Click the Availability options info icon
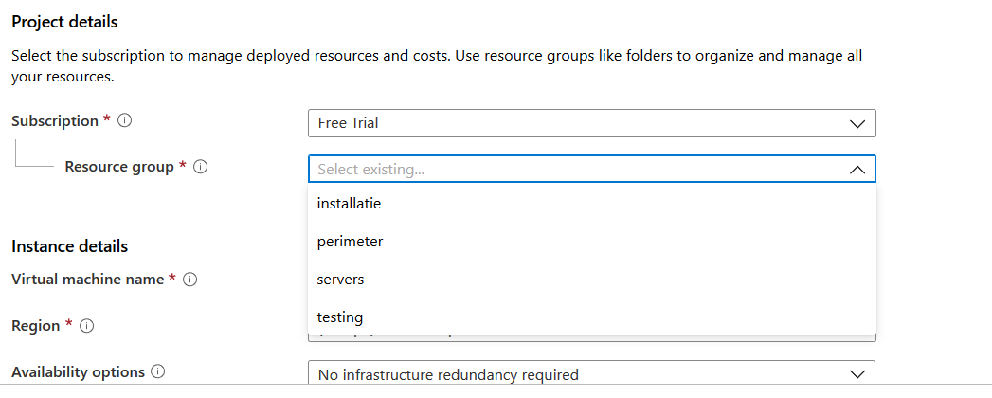The width and height of the screenshot is (992, 398). pos(158,371)
